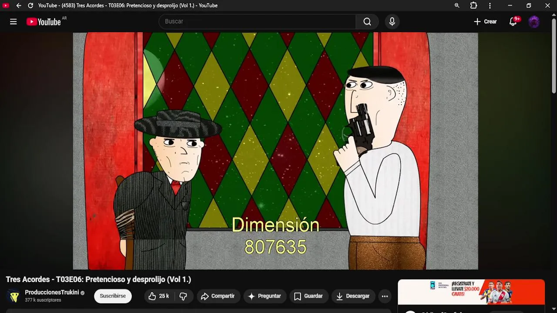Screen dimensions: 557x313
Task: Click the 377 k suscriptores text
Action: pyautogui.click(x=43, y=300)
